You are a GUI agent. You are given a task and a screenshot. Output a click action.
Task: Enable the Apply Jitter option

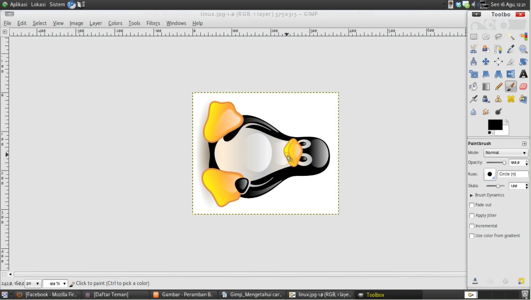pos(472,216)
